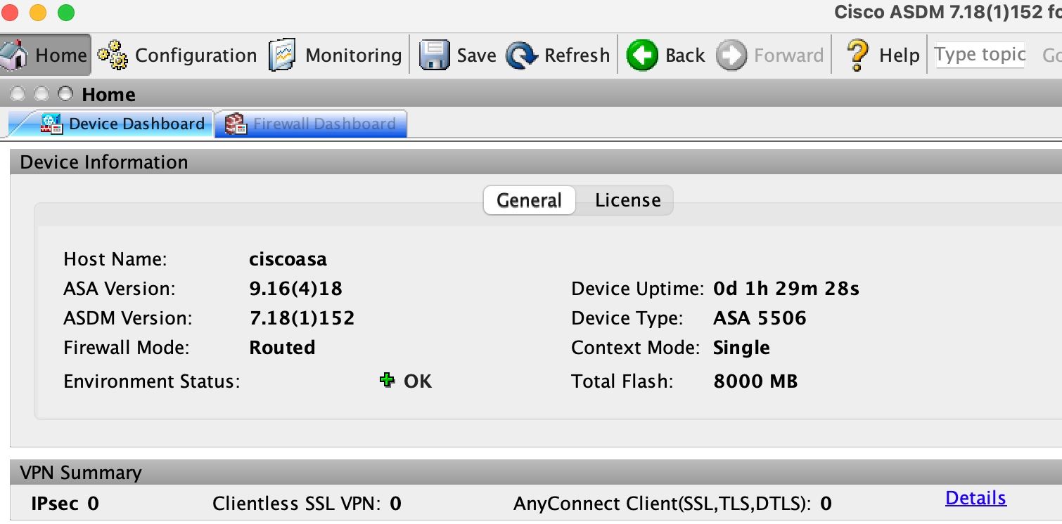Click the VPN Summary panel header
Screen dimensions: 1062x524
[536, 472]
